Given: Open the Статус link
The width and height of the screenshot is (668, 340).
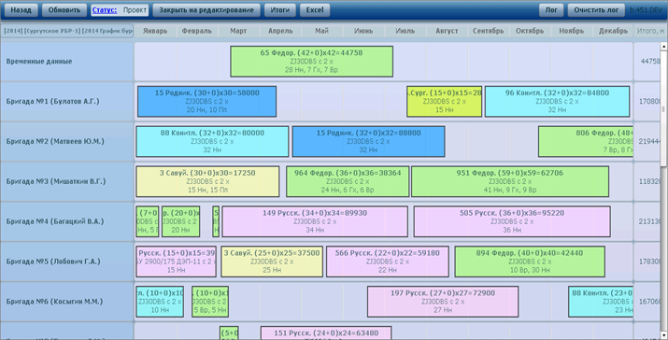Looking at the screenshot, I should [105, 9].
